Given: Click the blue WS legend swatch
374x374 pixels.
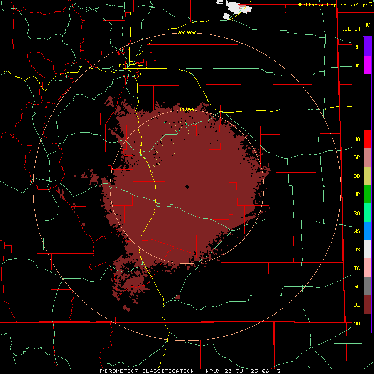Looking at the screenshot, I should click(x=367, y=231).
